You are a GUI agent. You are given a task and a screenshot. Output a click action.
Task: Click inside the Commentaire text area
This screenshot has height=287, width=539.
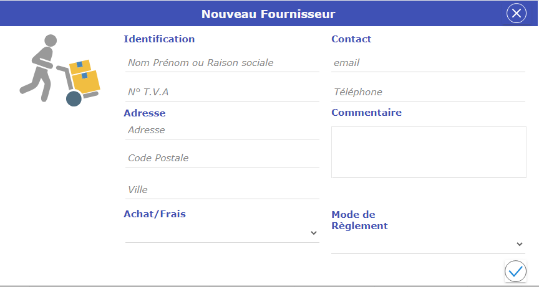coord(428,153)
